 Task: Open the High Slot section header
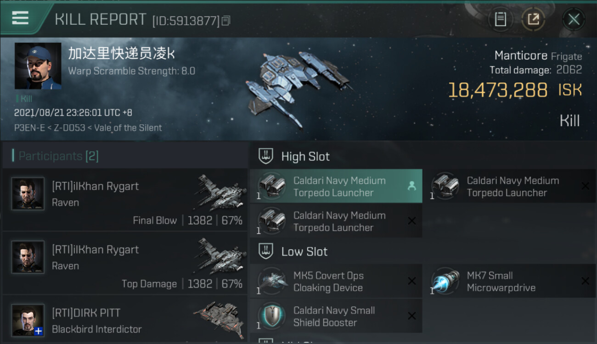(x=423, y=156)
